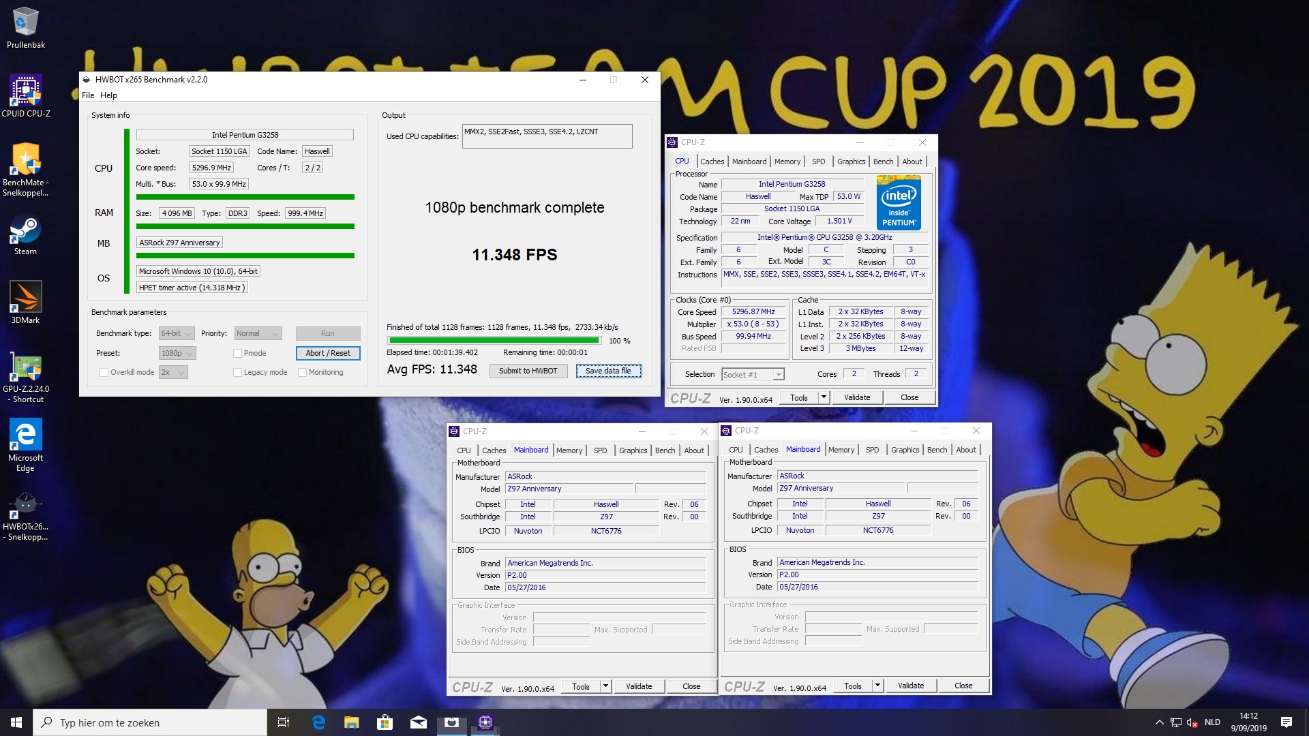Viewport: 1309px width, 736px height.
Task: Switch to the CPU-Z taskbar button
Action: coord(485,722)
